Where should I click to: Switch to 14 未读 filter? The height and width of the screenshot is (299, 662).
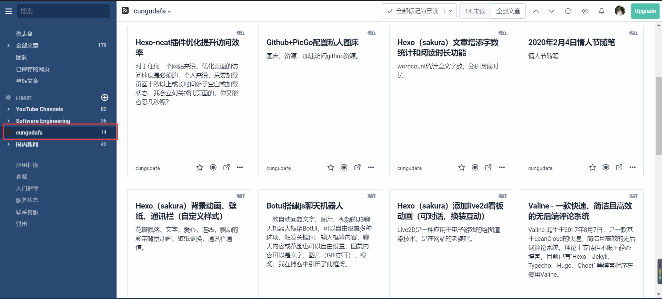(475, 11)
